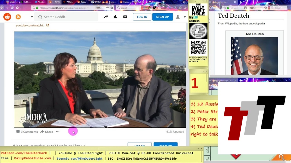Click the blue SIGN UP header button
291x163 pixels.
(162, 17)
